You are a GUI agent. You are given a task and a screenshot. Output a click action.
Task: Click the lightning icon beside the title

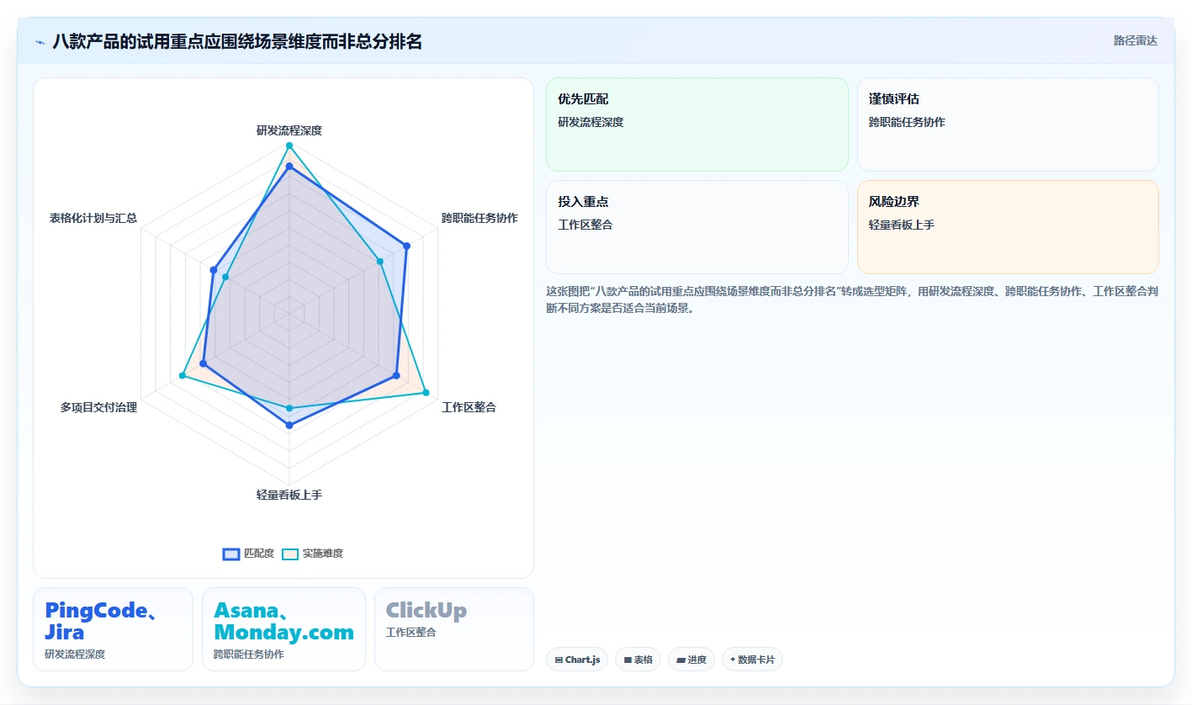[40, 41]
